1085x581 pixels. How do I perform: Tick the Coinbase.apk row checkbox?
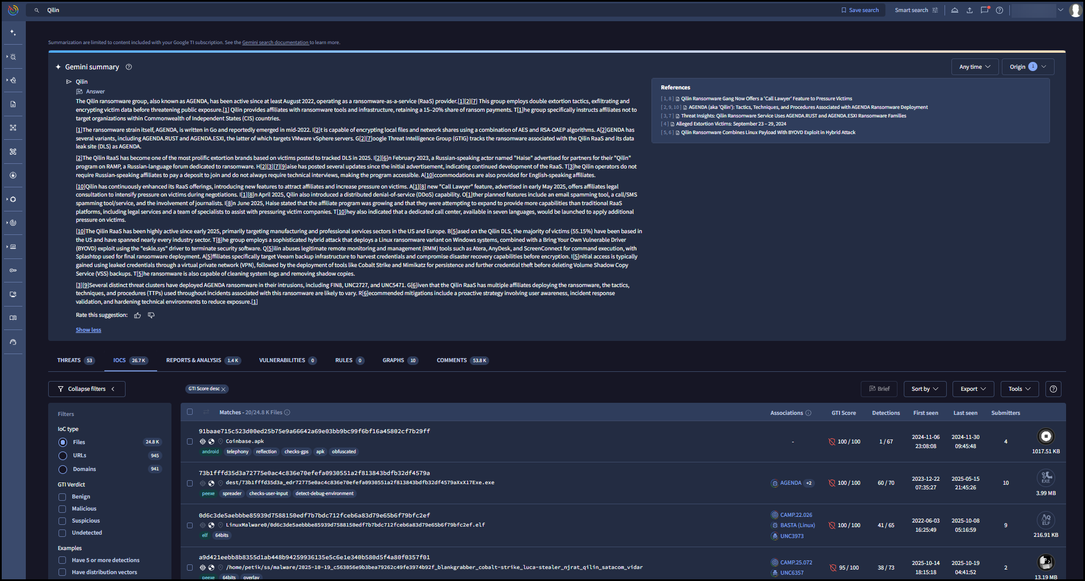(x=190, y=441)
